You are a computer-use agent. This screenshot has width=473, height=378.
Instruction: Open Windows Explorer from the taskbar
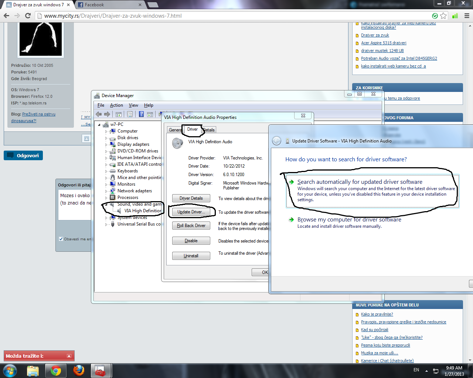33,370
